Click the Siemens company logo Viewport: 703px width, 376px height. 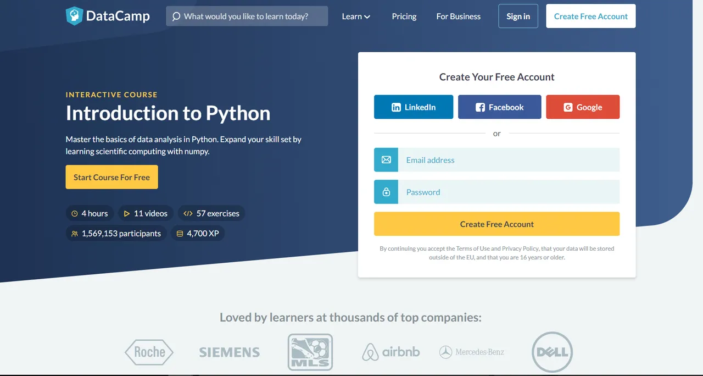[230, 352]
